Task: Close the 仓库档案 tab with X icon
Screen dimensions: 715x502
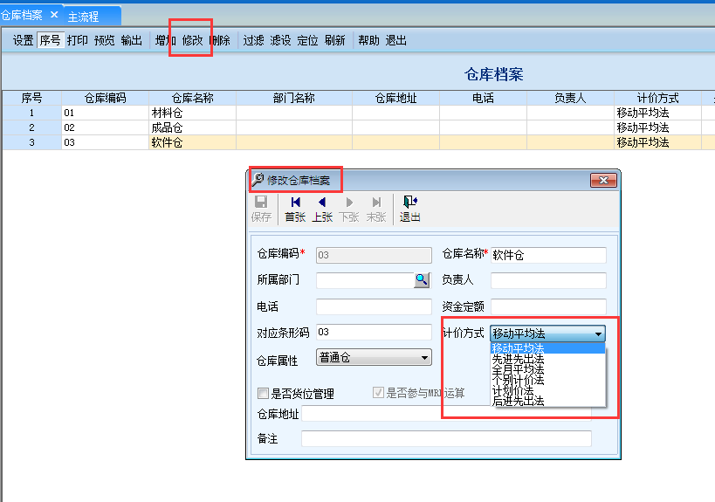Action: coord(54,15)
